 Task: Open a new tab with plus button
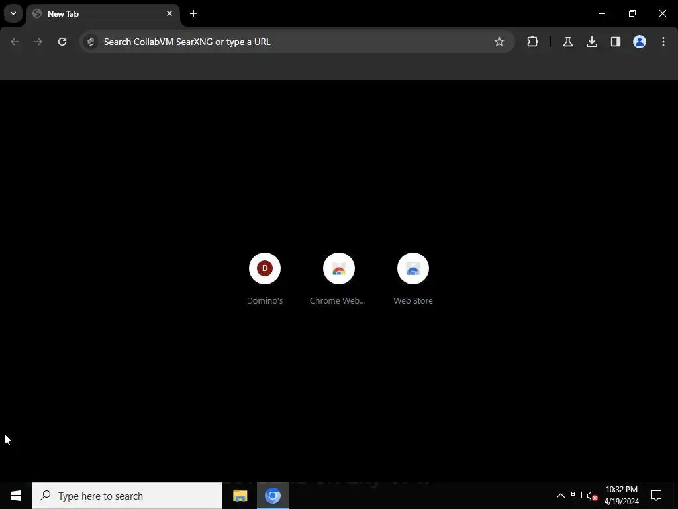click(x=193, y=13)
